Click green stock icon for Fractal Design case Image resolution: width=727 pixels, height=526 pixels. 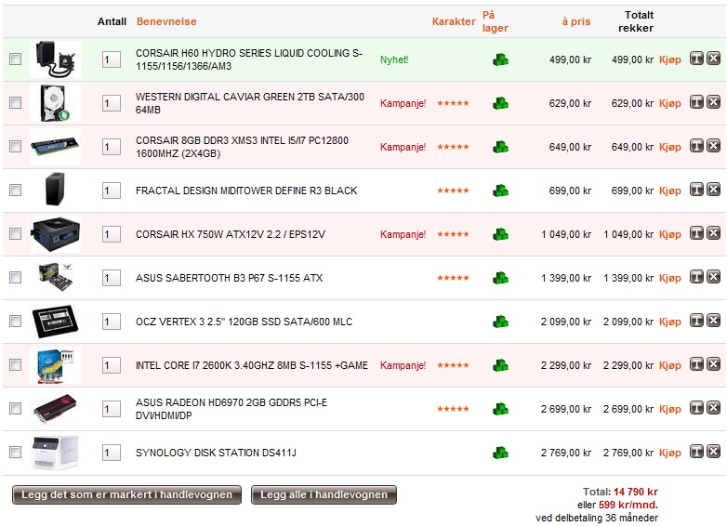point(500,191)
